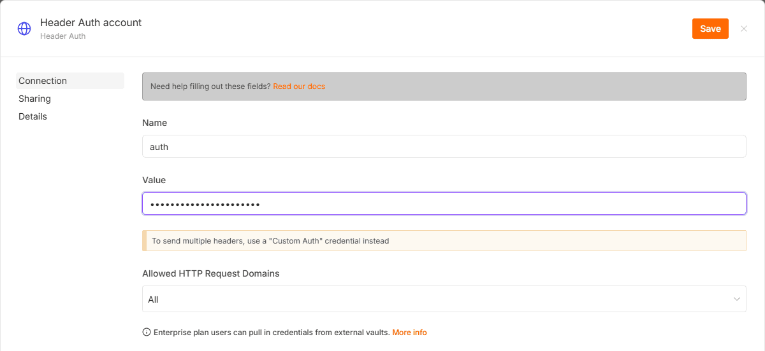Save the Header Auth credential
The width and height of the screenshot is (765, 351).
[x=710, y=29]
